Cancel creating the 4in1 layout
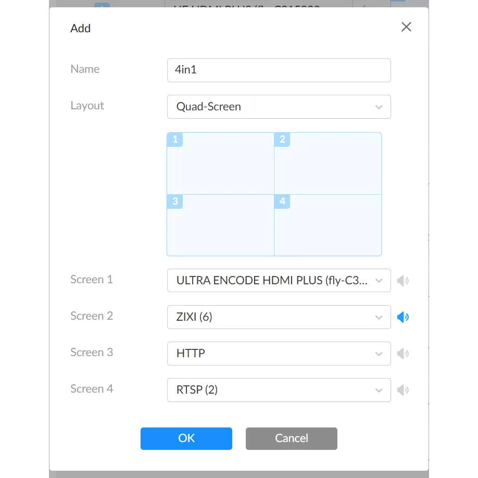 (x=291, y=438)
